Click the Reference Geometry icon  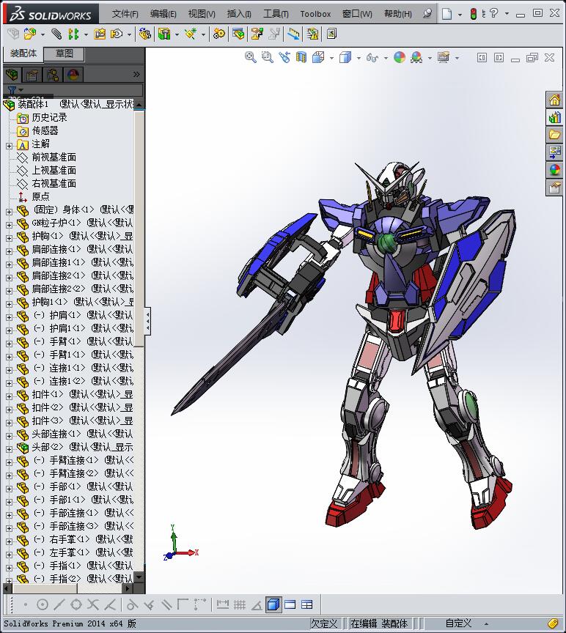click(x=191, y=34)
